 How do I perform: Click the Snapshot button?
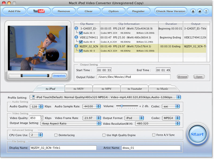[x=59, y=75]
